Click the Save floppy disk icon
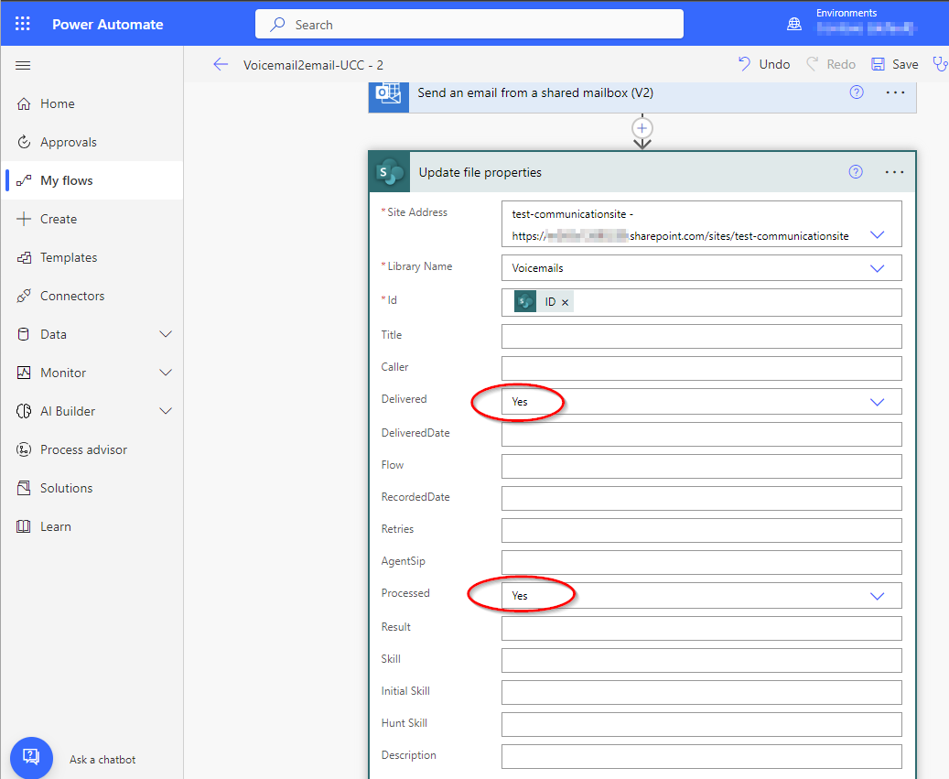The image size is (949, 779). [878, 64]
